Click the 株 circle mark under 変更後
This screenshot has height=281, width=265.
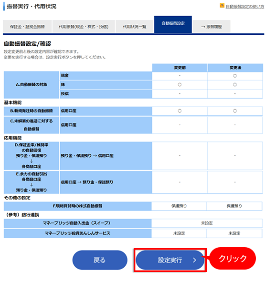(235, 85)
